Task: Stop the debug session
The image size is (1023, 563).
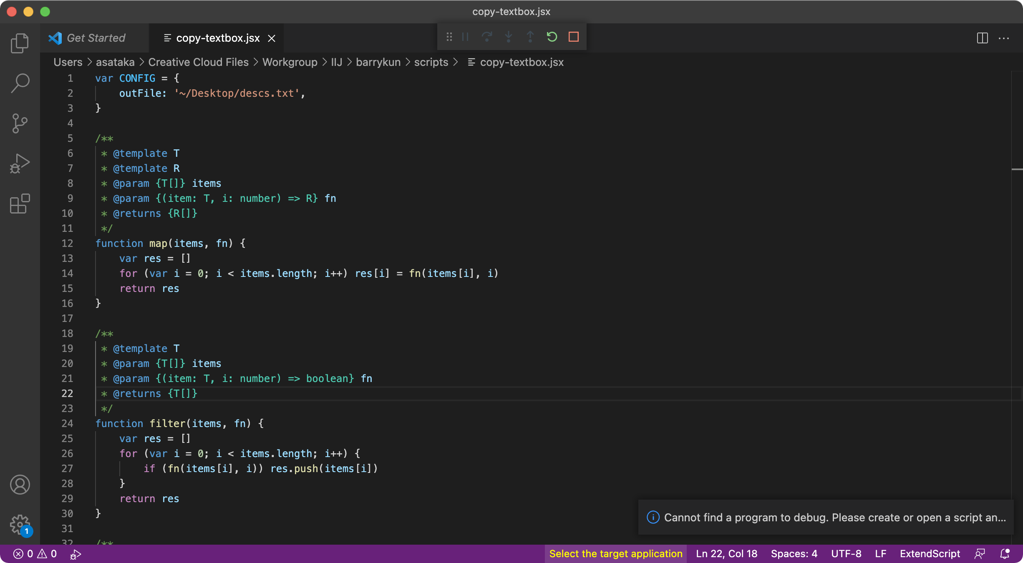Action: 574,37
